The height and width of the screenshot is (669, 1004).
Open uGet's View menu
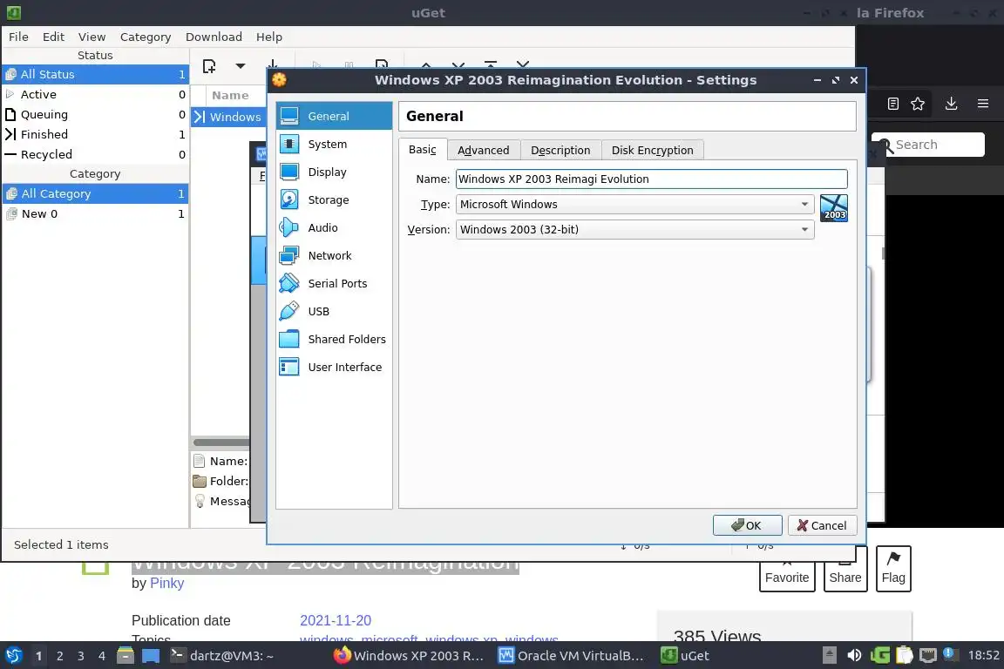(x=92, y=37)
